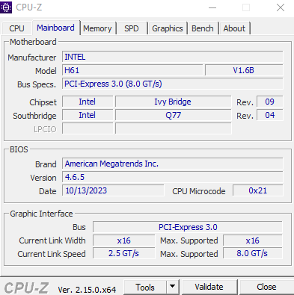The height and width of the screenshot is (295, 294).
Task: Click the Tools button
Action: [145, 287]
